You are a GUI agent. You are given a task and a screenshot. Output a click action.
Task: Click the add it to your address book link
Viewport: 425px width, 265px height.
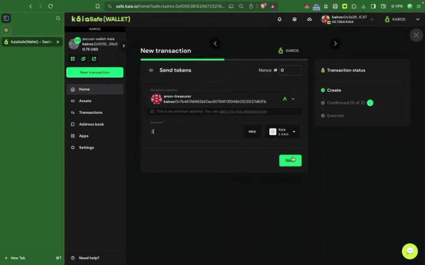(243, 111)
